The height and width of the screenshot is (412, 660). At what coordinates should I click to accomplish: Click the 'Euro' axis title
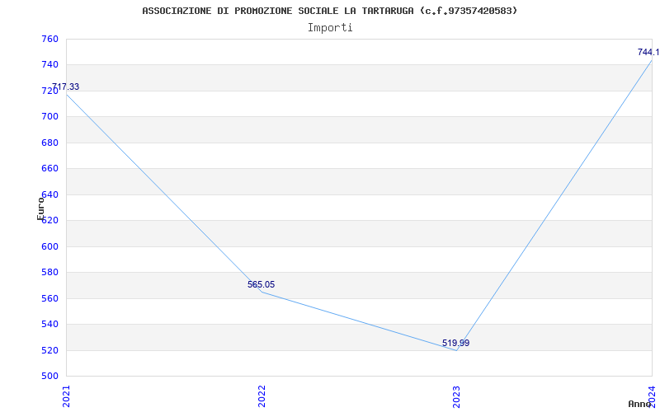tap(40, 208)
